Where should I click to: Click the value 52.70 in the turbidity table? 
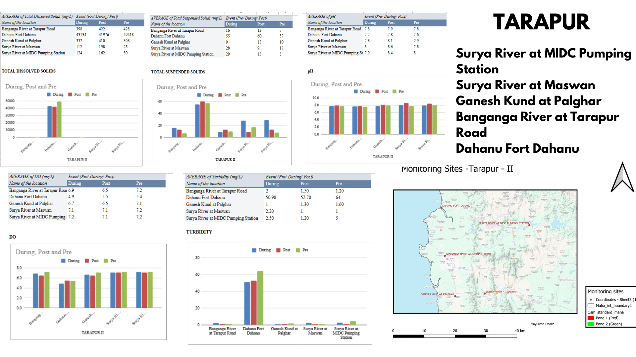(306, 197)
